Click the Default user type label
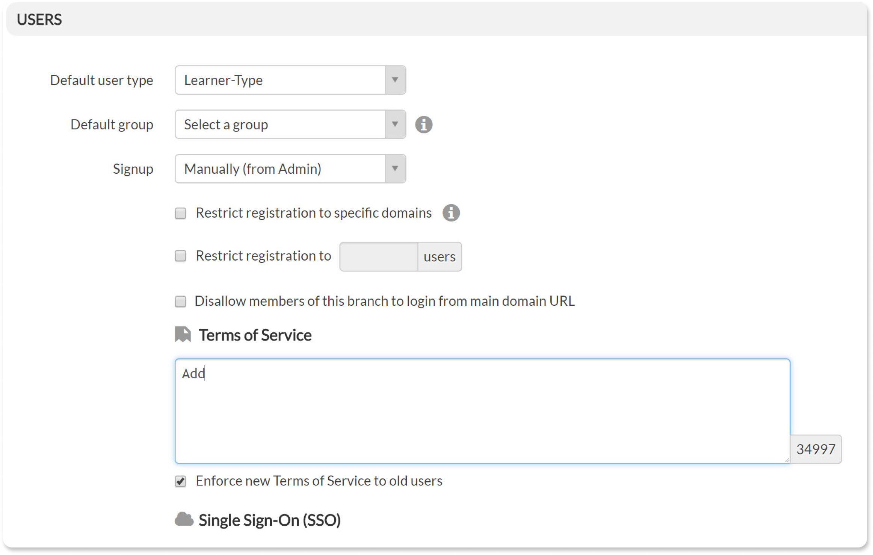 101,80
